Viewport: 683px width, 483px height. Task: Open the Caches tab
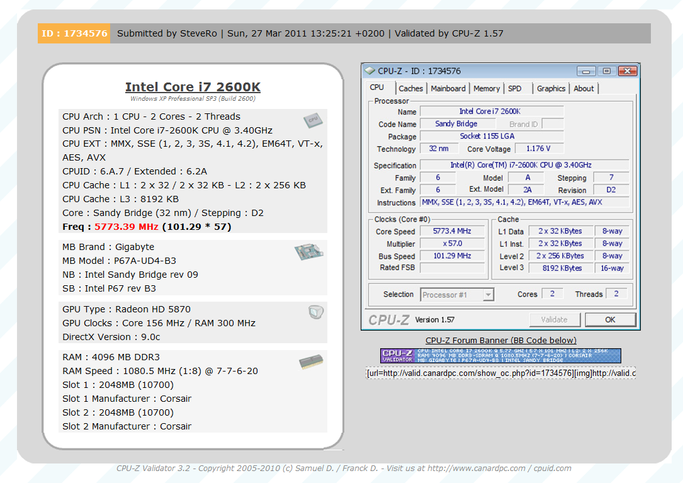click(x=411, y=89)
